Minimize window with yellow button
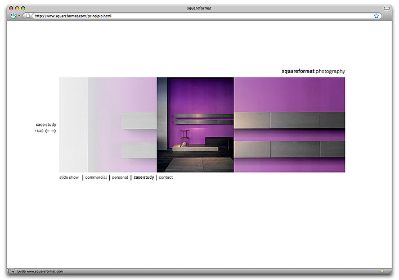399x280 pixels. pos(17,8)
